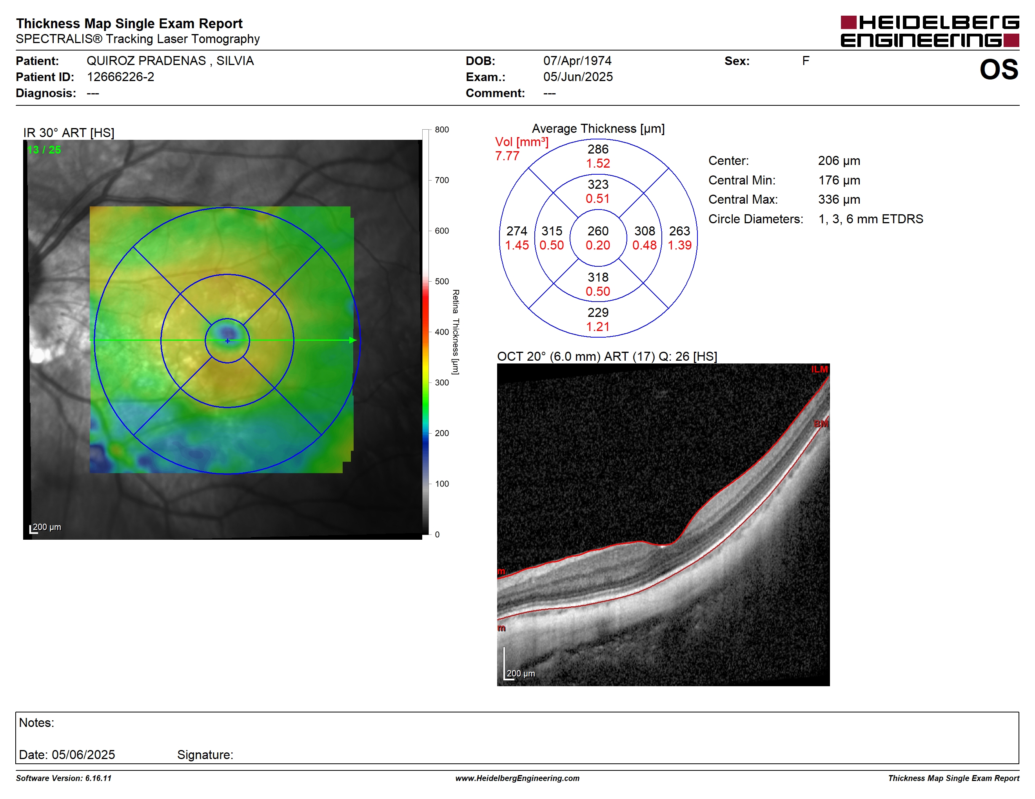Click the green 13 / 25 scan counter

[44, 150]
